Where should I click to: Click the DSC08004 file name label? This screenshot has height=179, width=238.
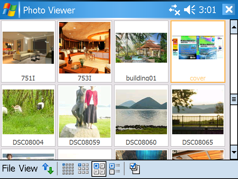click(x=28, y=142)
